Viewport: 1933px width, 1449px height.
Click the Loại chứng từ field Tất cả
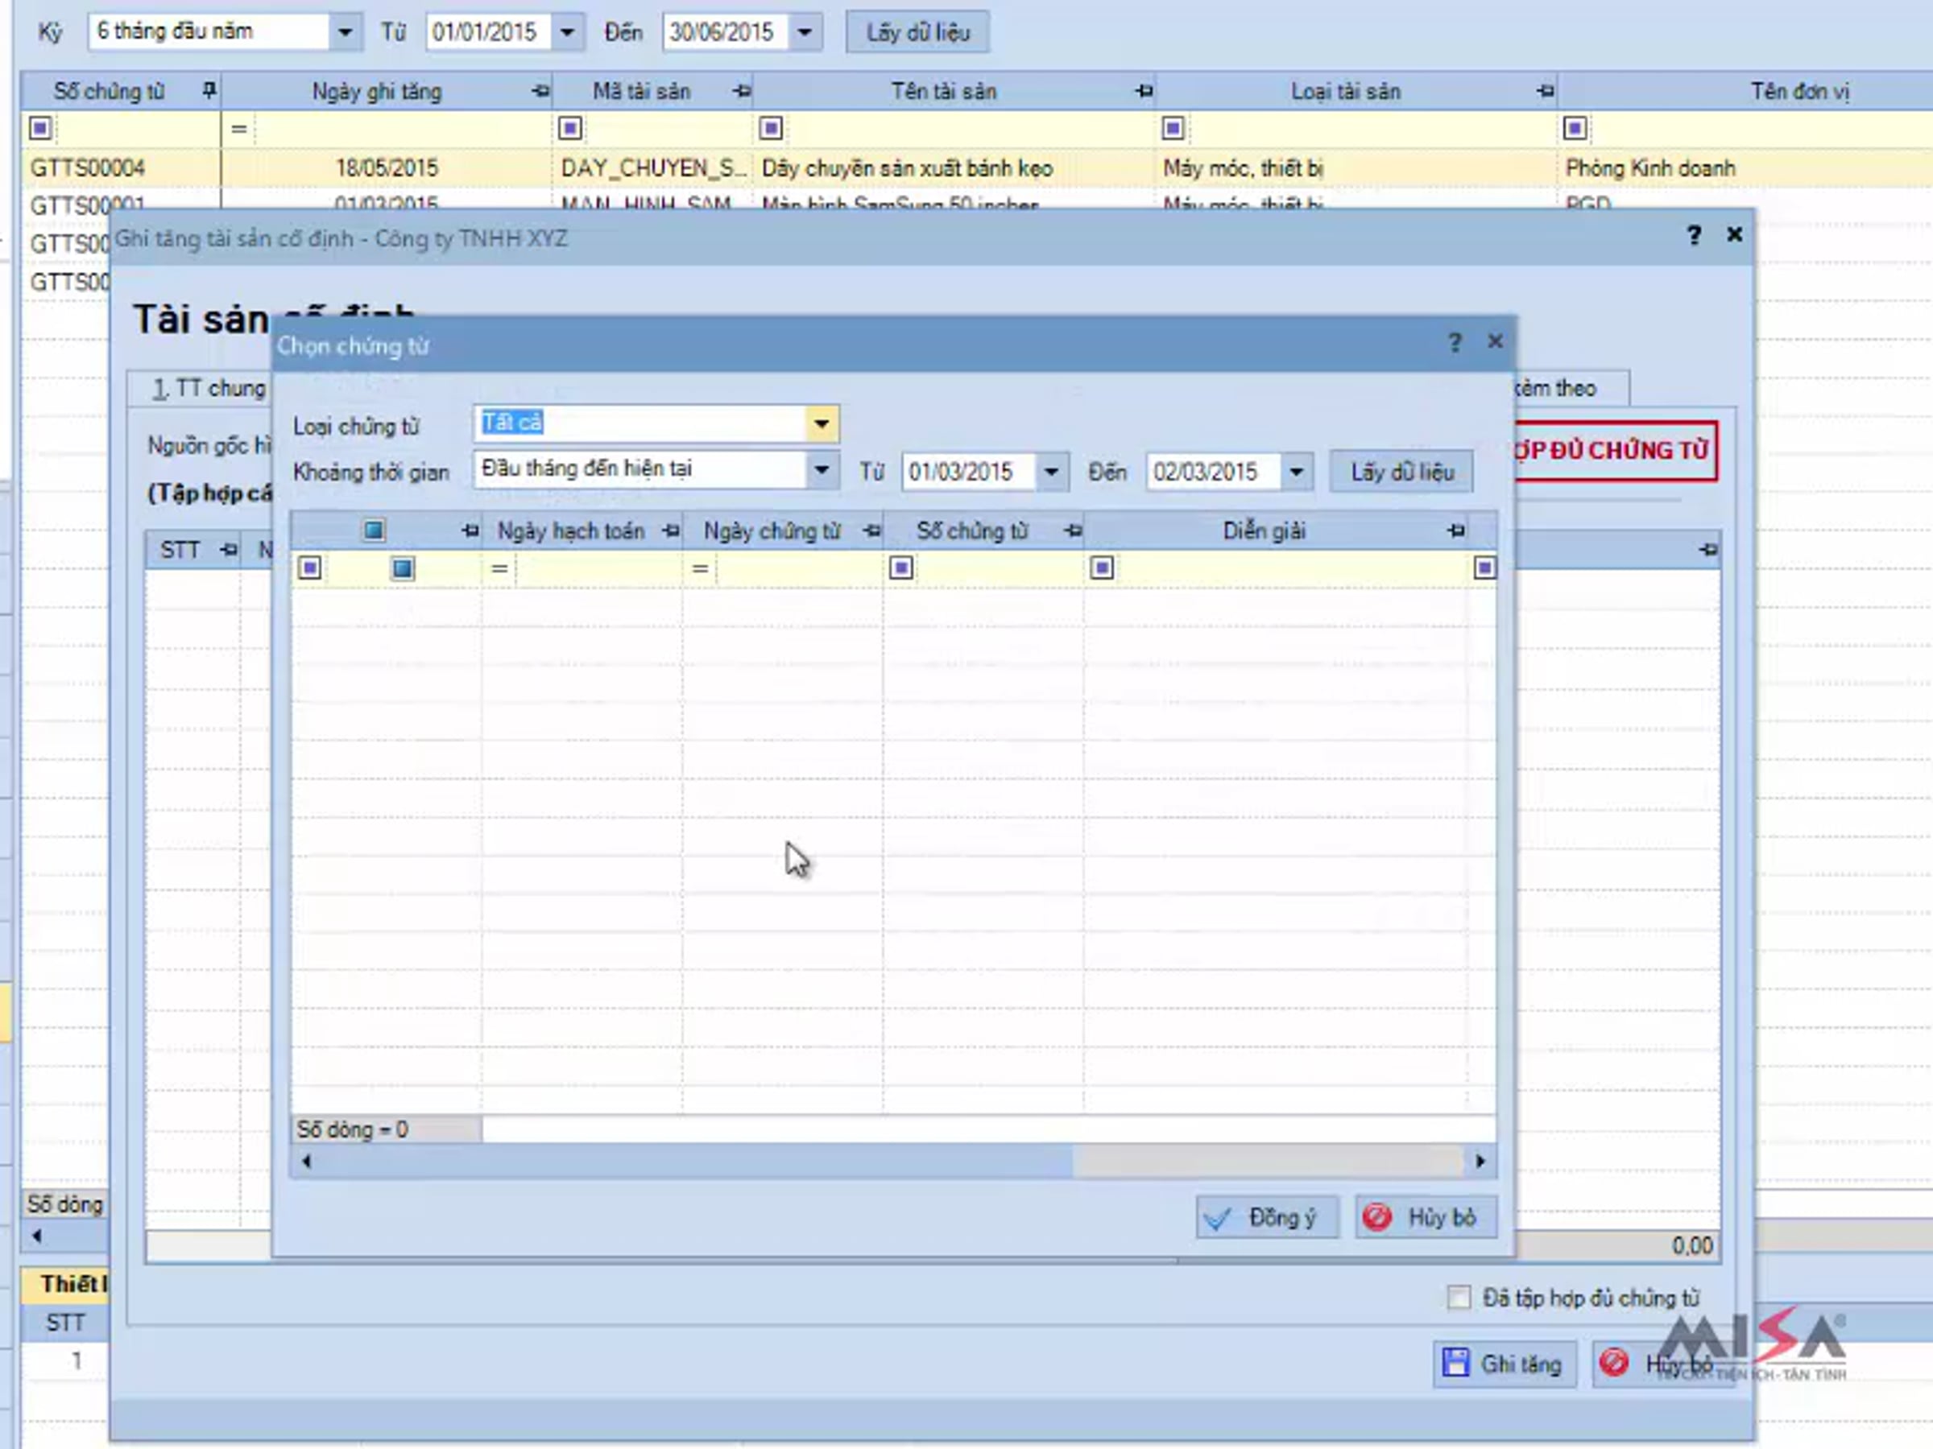640,423
